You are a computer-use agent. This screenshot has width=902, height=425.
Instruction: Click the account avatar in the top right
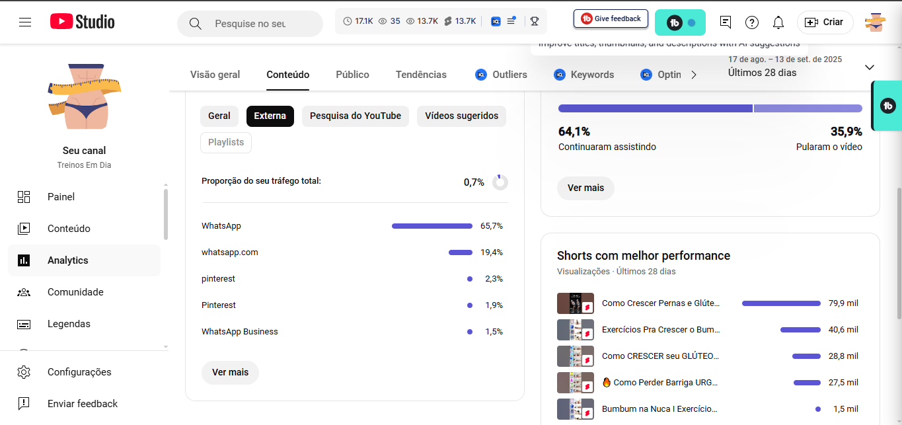pos(875,22)
